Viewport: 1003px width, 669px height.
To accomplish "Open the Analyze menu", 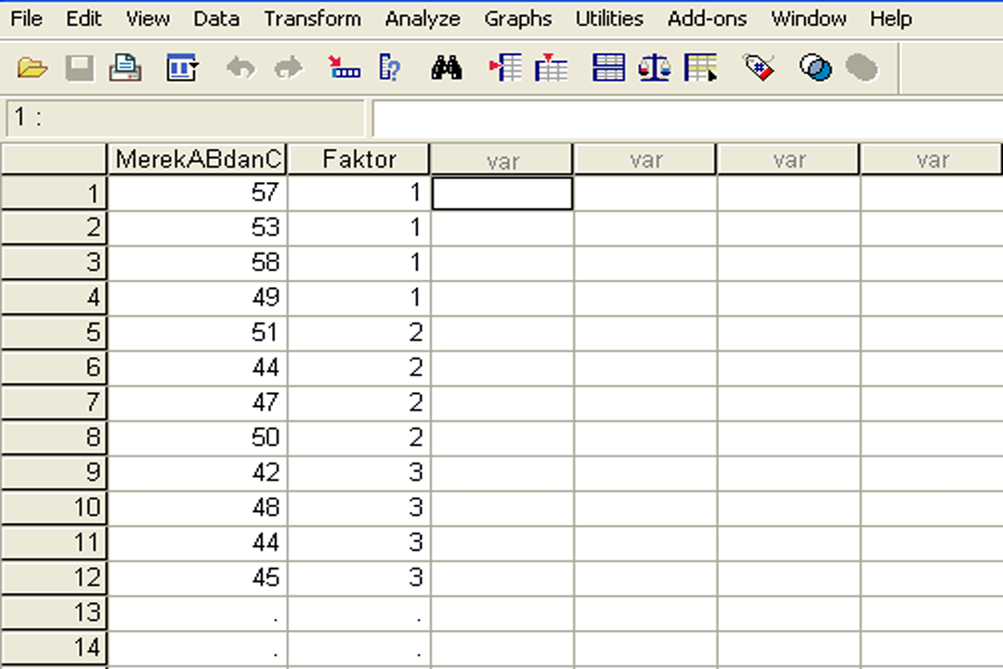I will (423, 18).
